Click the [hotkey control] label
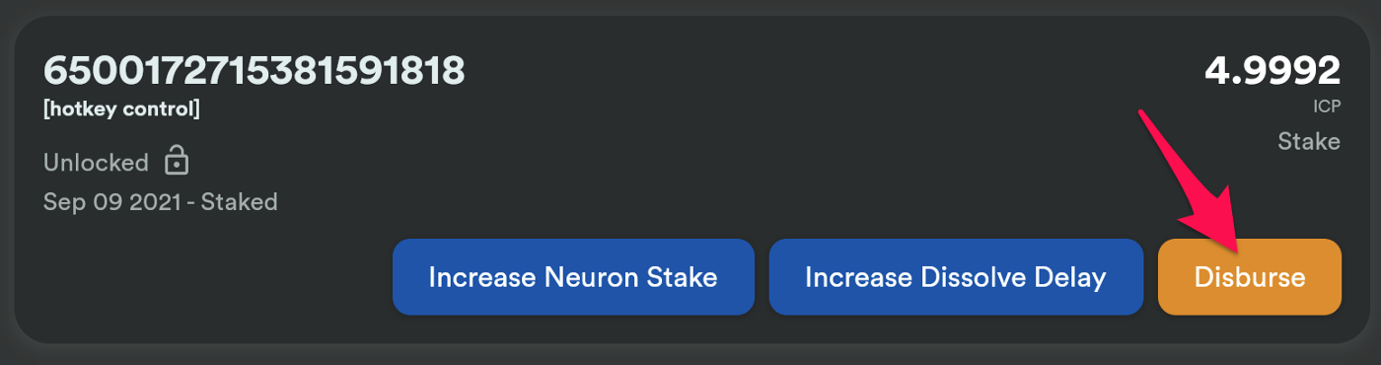 pyautogui.click(x=121, y=109)
